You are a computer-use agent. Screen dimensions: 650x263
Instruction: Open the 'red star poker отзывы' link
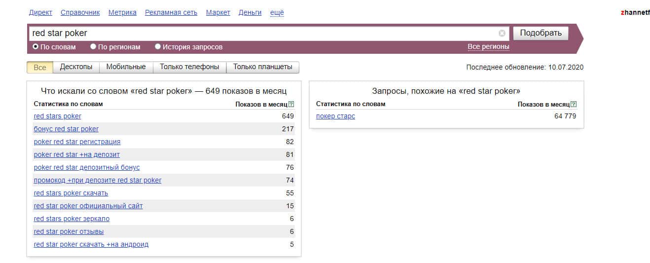[x=69, y=231]
